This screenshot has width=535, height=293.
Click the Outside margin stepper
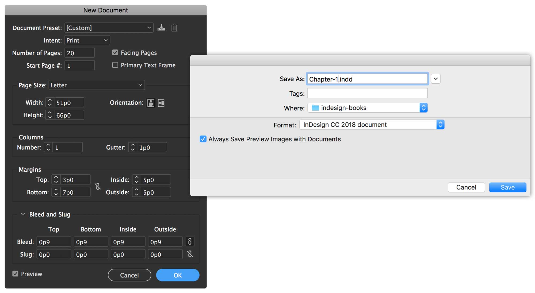point(136,192)
